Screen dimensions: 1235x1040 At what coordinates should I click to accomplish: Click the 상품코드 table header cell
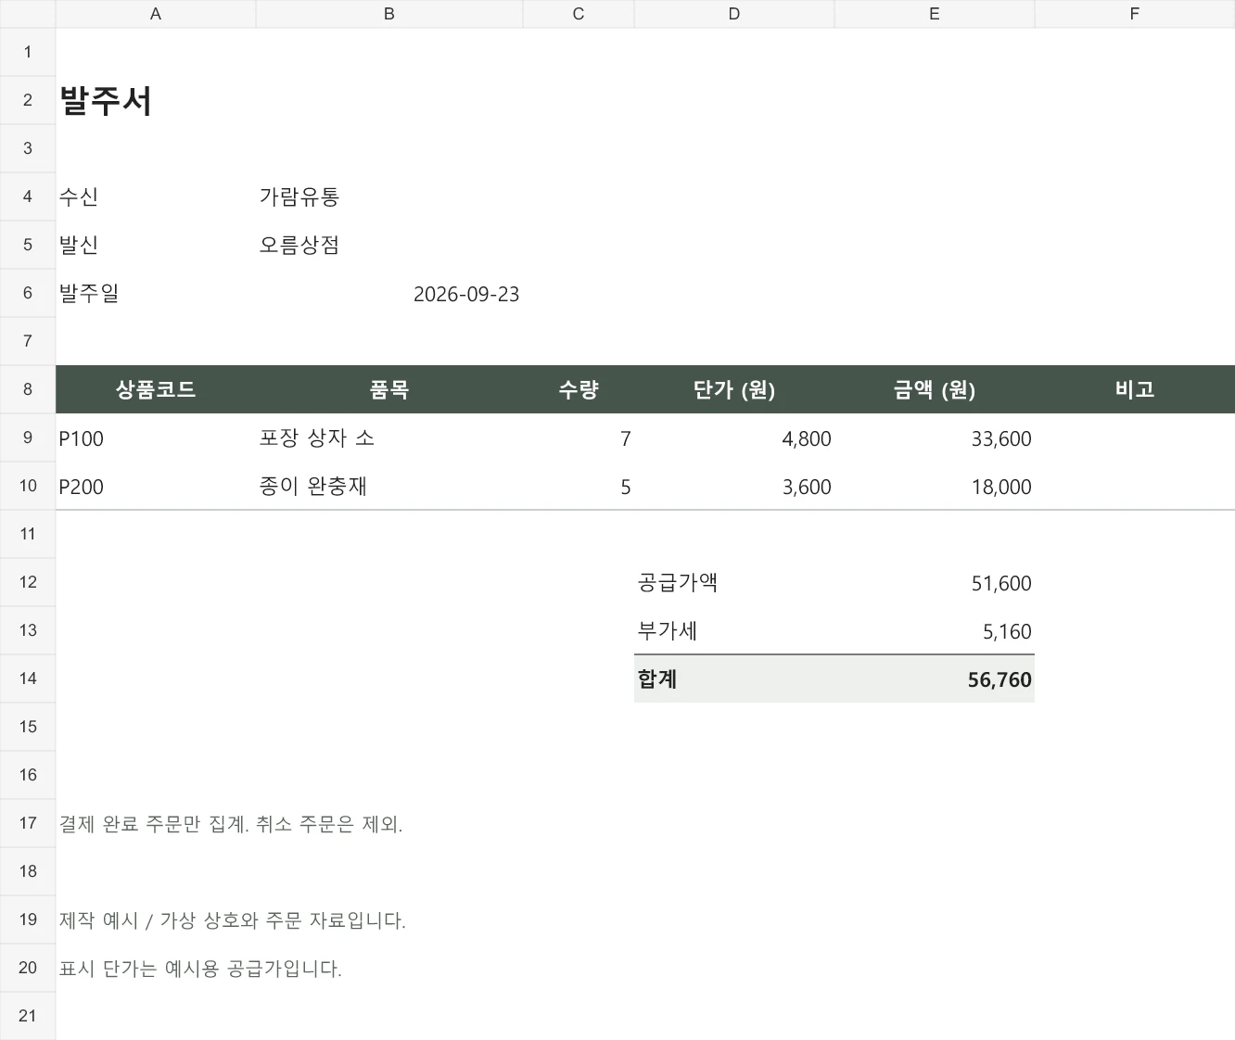click(156, 389)
